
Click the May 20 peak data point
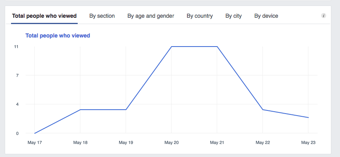(172, 47)
